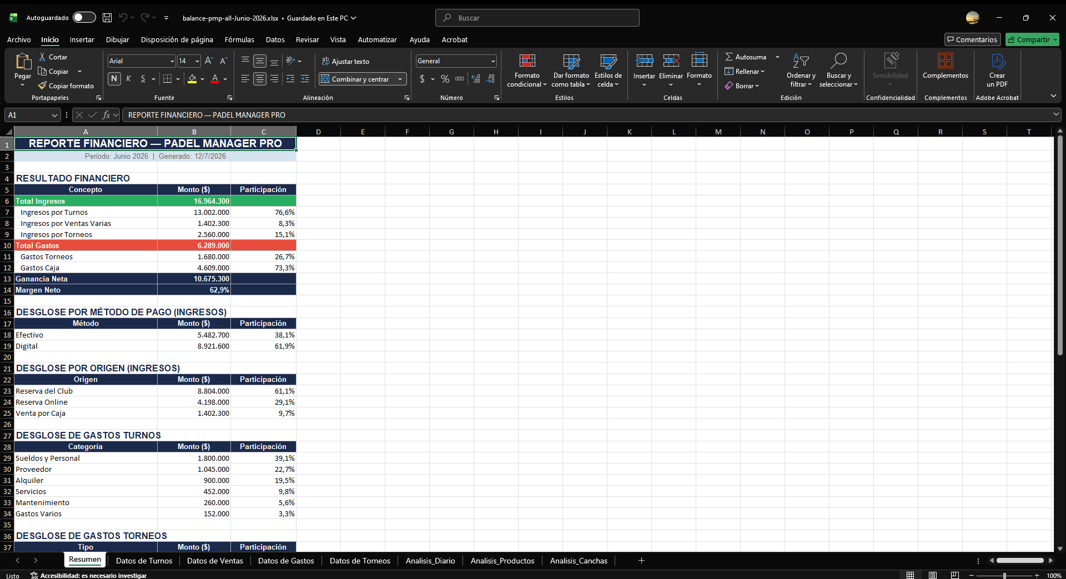Click insert function fx icon
The width and height of the screenshot is (1066, 579).
(x=106, y=115)
